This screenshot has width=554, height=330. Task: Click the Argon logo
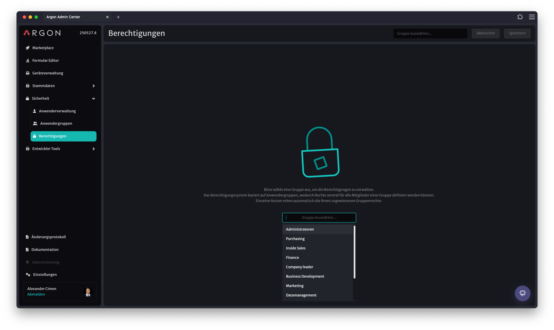click(42, 33)
